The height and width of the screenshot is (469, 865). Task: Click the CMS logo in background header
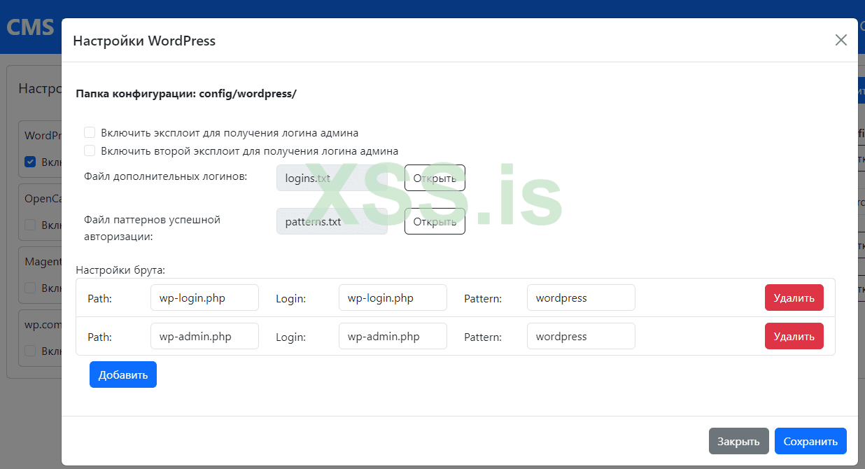click(30, 27)
